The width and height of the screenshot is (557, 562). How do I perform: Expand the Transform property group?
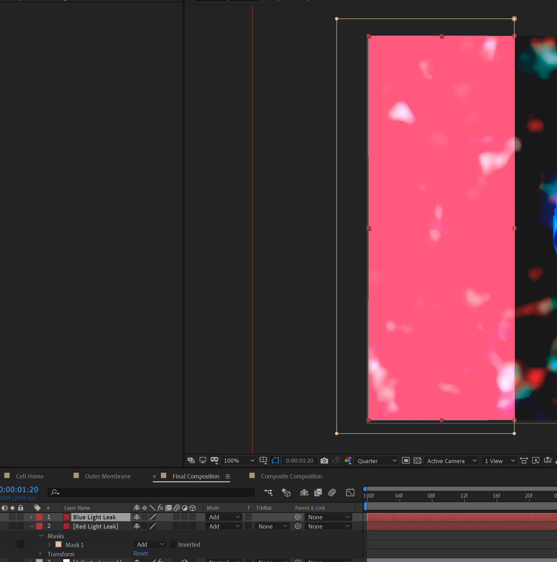[x=40, y=554]
